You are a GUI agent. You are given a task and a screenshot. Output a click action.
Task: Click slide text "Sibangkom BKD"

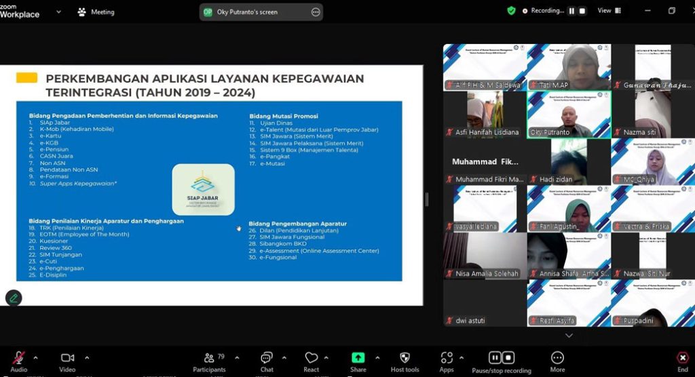pos(283,243)
